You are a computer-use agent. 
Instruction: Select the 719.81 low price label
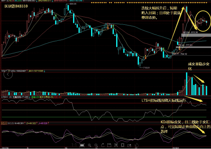147,67
